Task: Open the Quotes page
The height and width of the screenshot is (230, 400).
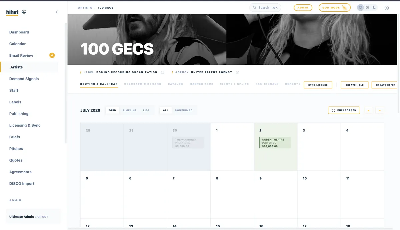Action: (16, 161)
